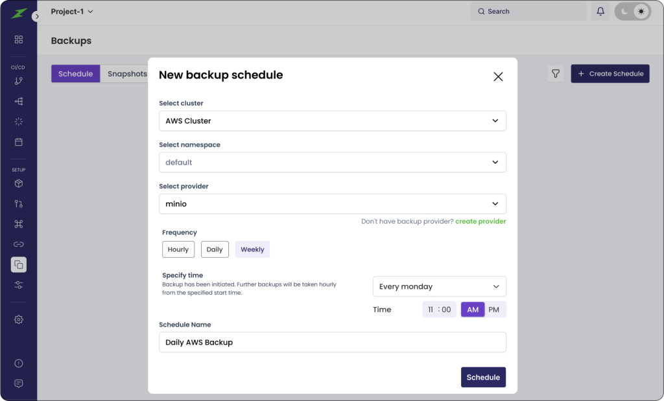
Task: Click the Schedule submit button
Action: point(483,377)
